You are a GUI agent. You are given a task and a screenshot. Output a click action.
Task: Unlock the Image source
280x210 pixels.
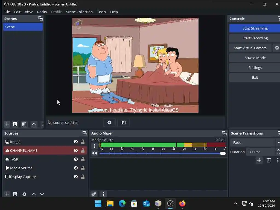click(83, 142)
